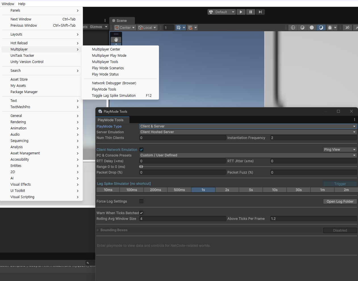Click the Gizmos button

(96, 27)
